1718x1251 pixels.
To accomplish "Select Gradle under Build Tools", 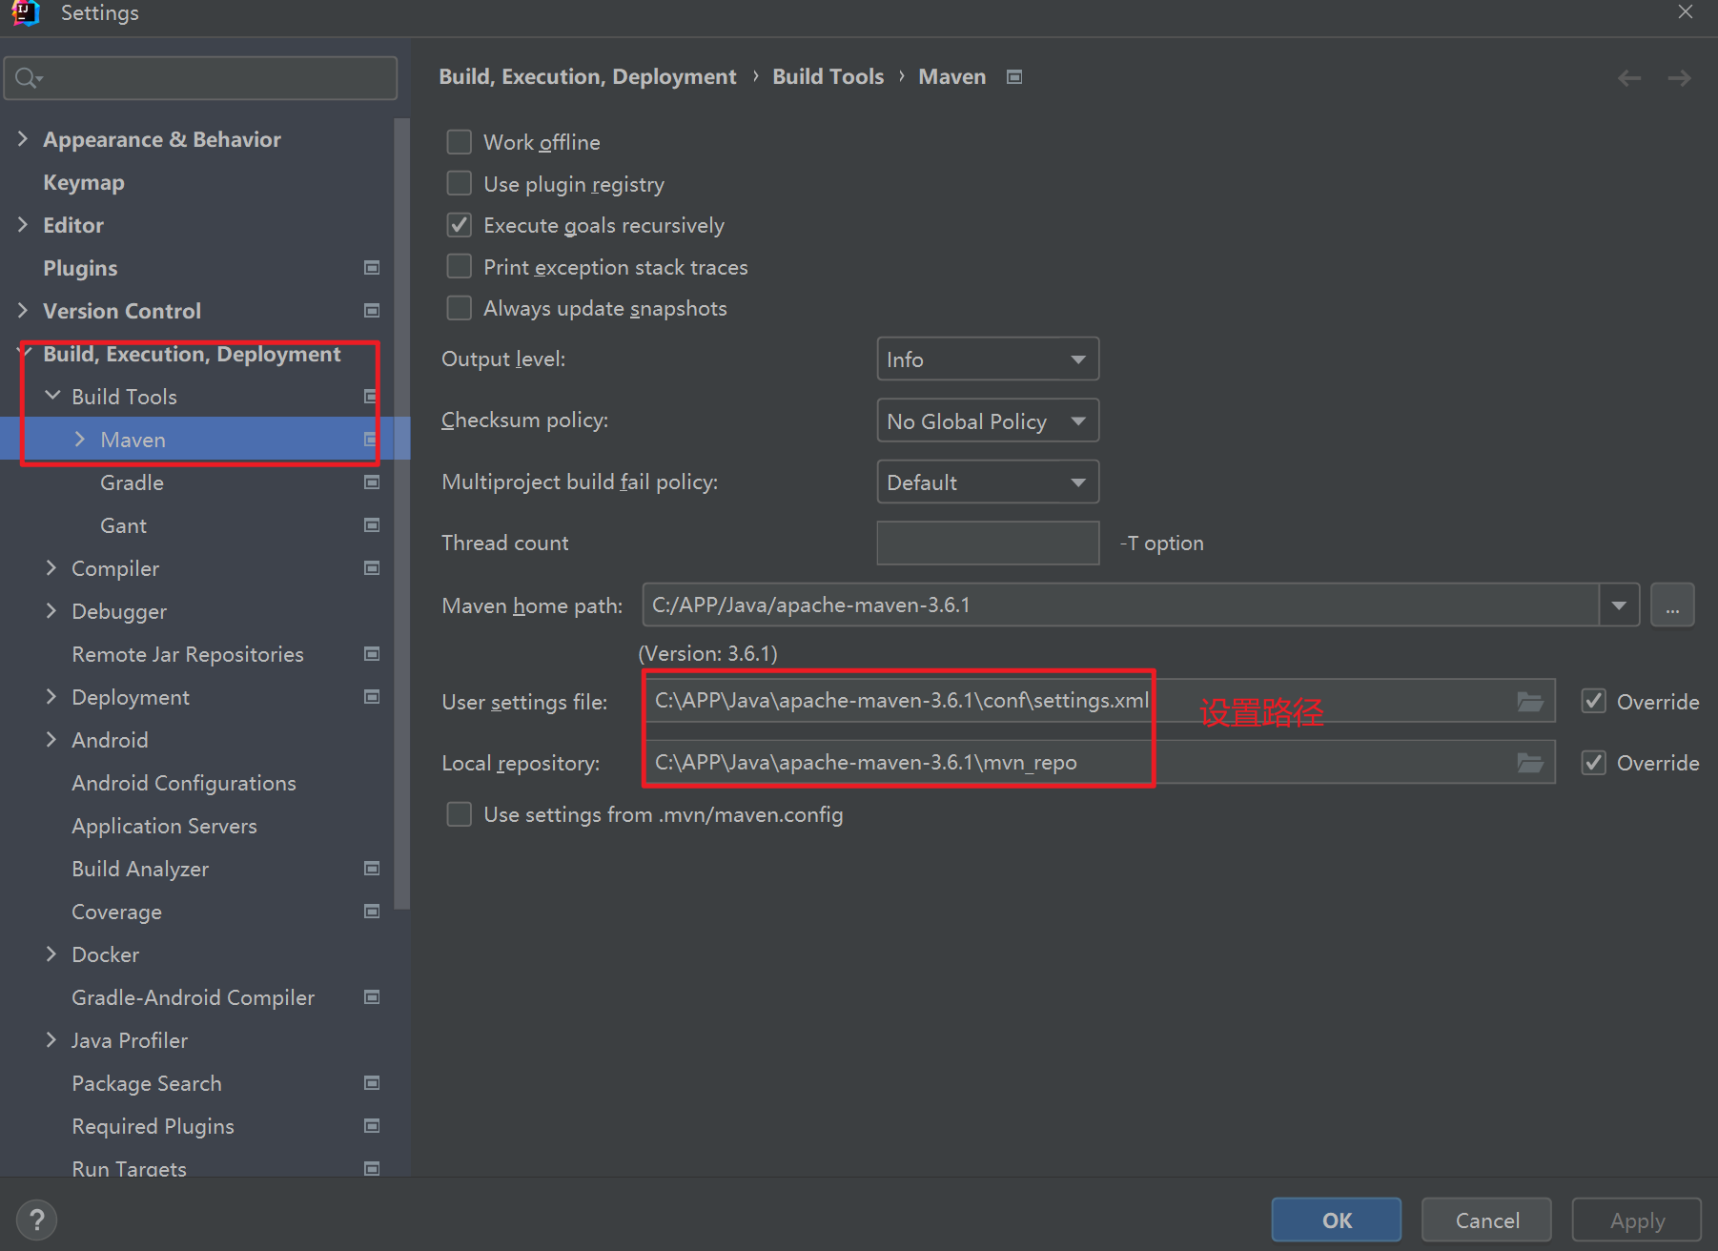I will [132, 482].
